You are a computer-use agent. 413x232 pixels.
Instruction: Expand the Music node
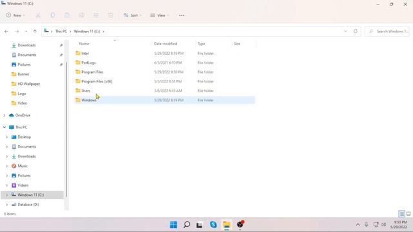[7, 166]
